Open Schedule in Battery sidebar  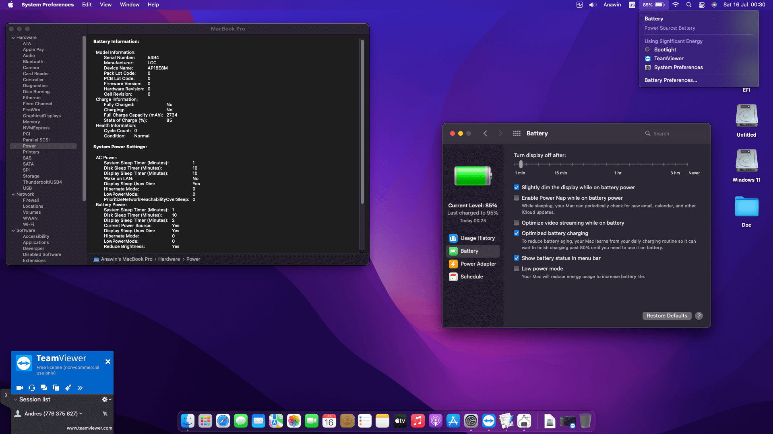[473, 277]
